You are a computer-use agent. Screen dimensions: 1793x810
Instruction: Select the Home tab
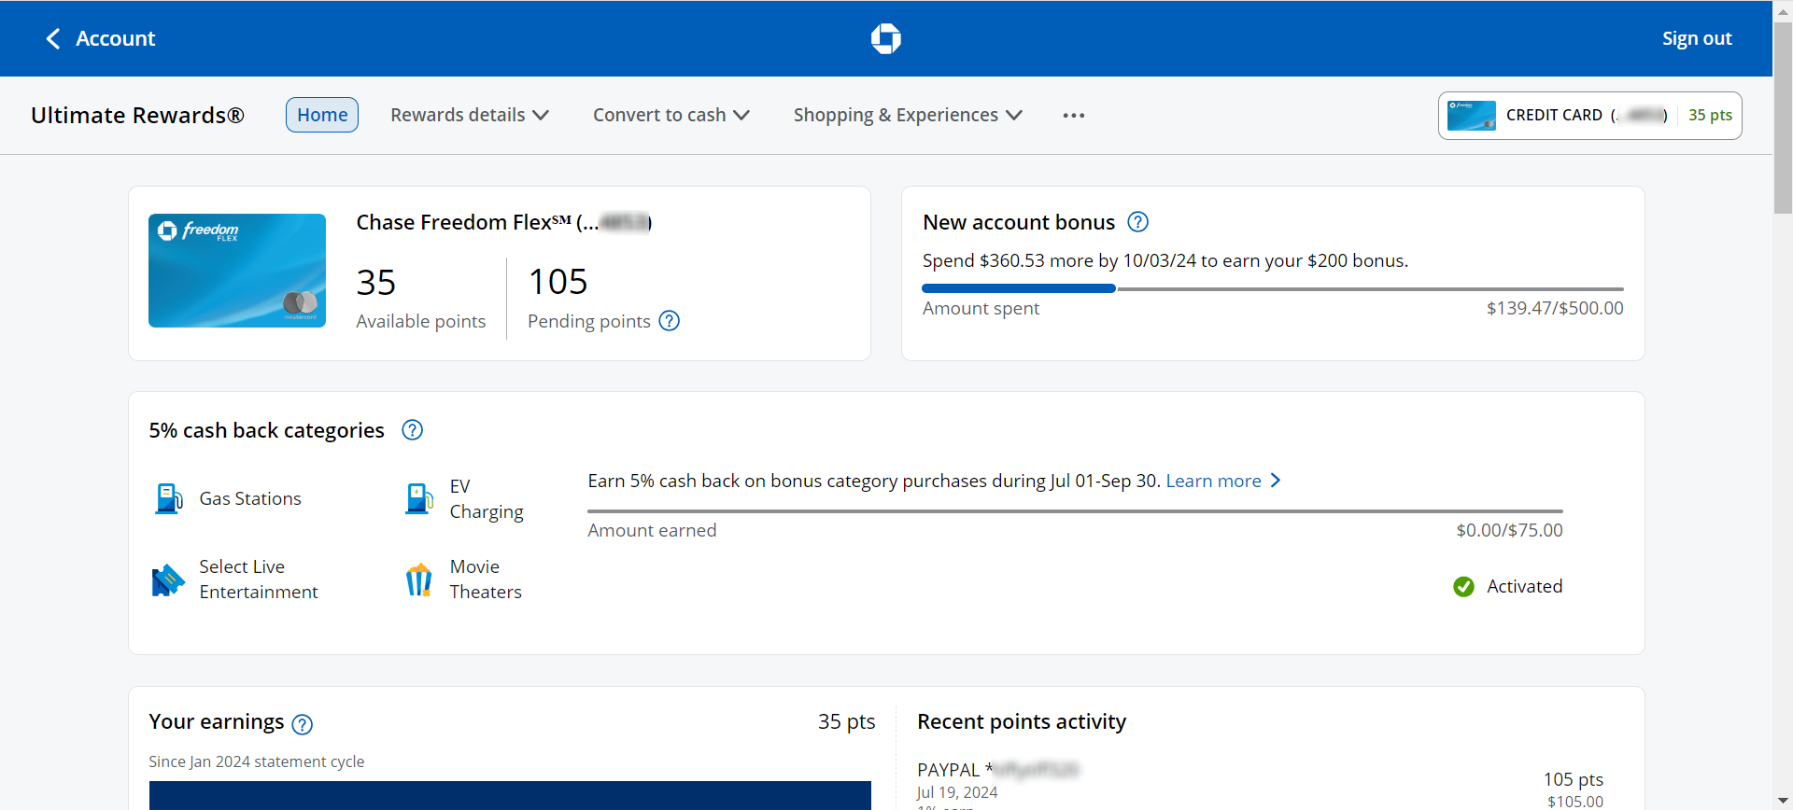[322, 115]
